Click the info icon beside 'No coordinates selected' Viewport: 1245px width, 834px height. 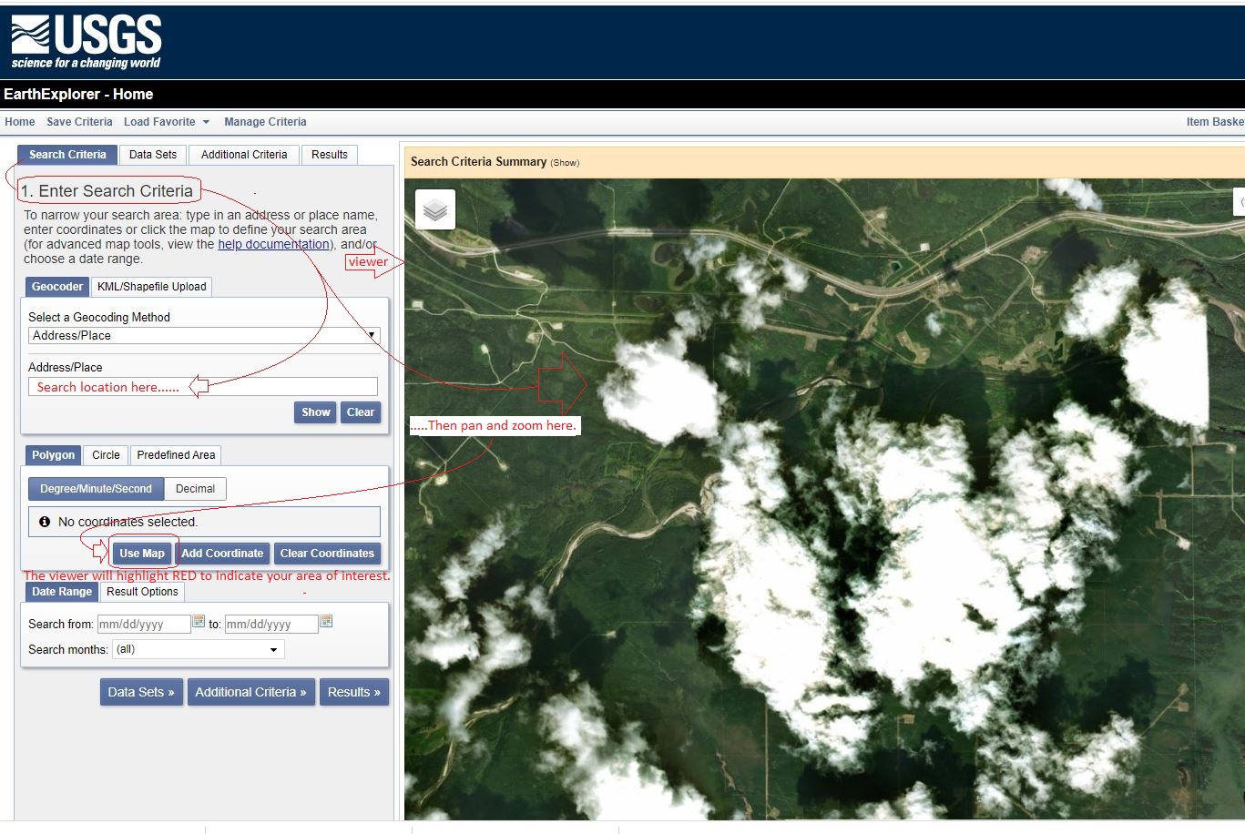[46, 521]
